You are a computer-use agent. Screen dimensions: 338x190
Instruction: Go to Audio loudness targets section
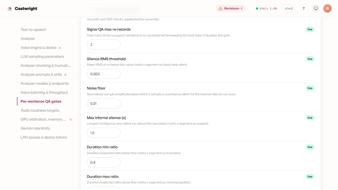point(40,110)
